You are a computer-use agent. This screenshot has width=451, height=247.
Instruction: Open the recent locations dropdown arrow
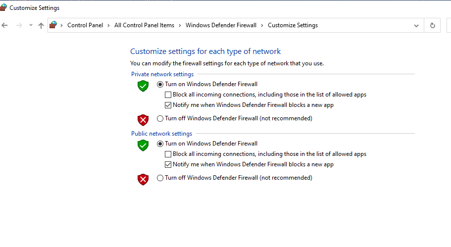[x=31, y=25]
